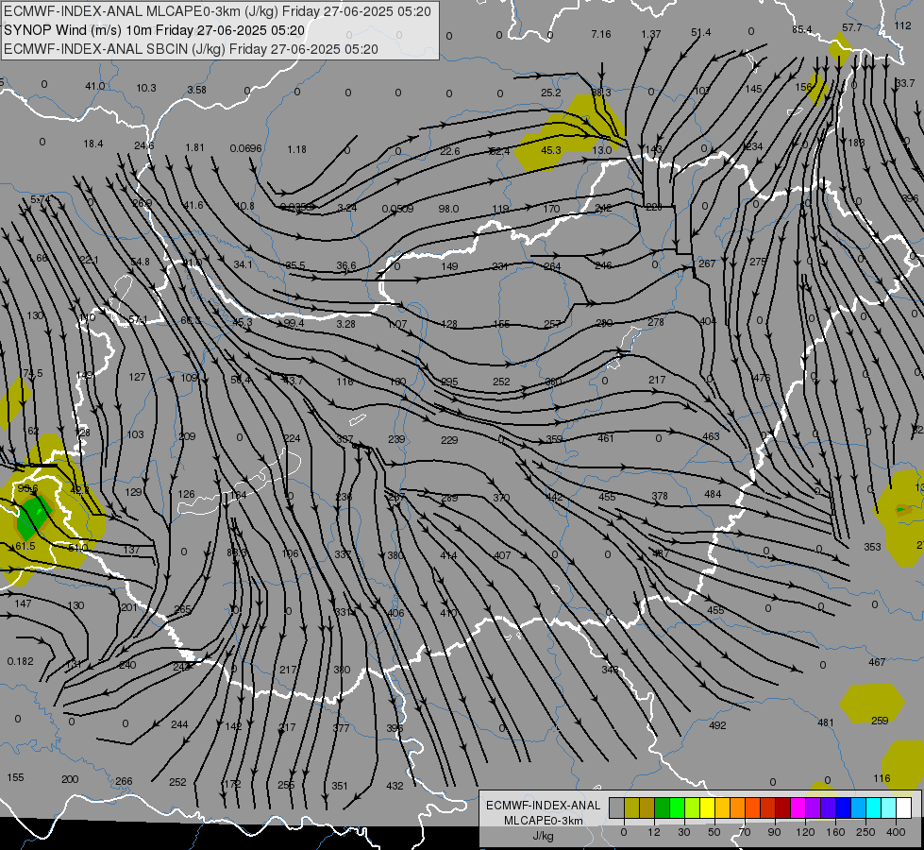Click the map value 7.16
924x850 pixels.
click(601, 34)
